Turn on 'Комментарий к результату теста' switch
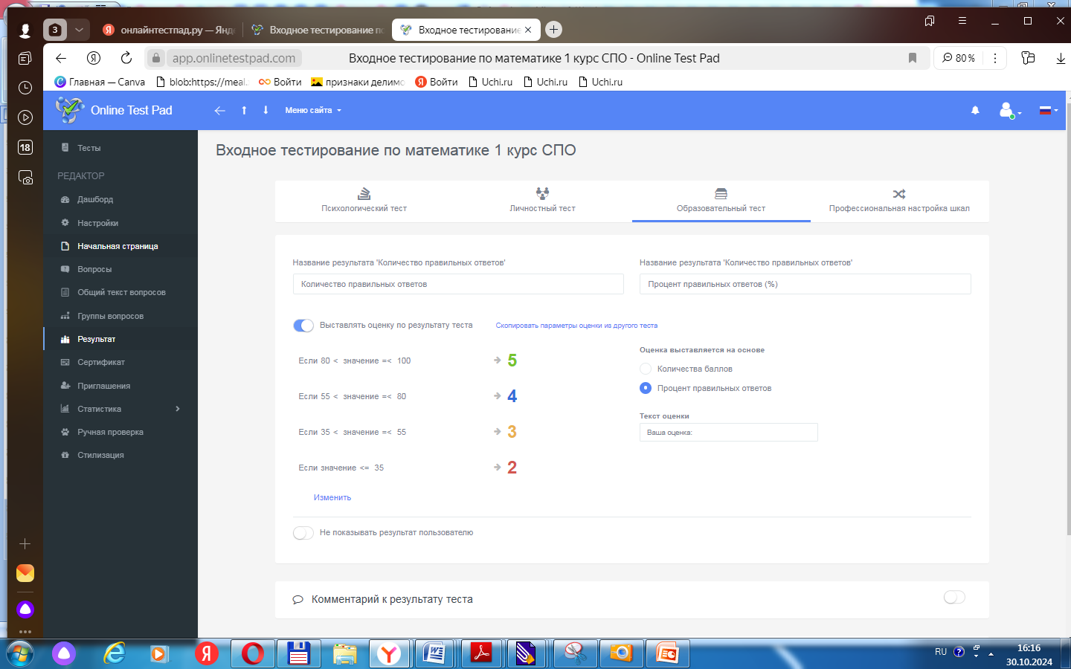Viewport: 1071px width, 669px height. tap(954, 598)
